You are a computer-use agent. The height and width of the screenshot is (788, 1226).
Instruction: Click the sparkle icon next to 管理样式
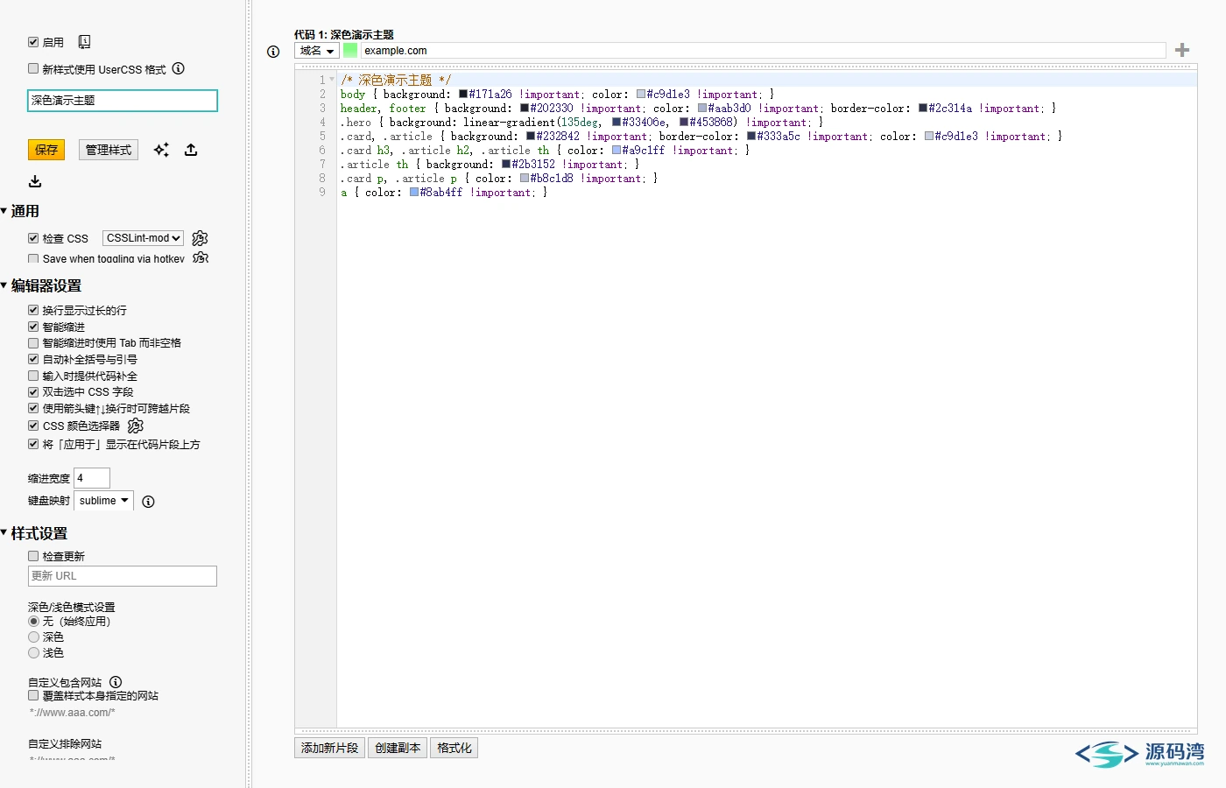click(161, 150)
